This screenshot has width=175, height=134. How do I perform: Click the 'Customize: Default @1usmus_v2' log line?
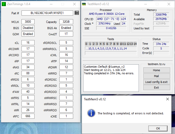(104, 67)
